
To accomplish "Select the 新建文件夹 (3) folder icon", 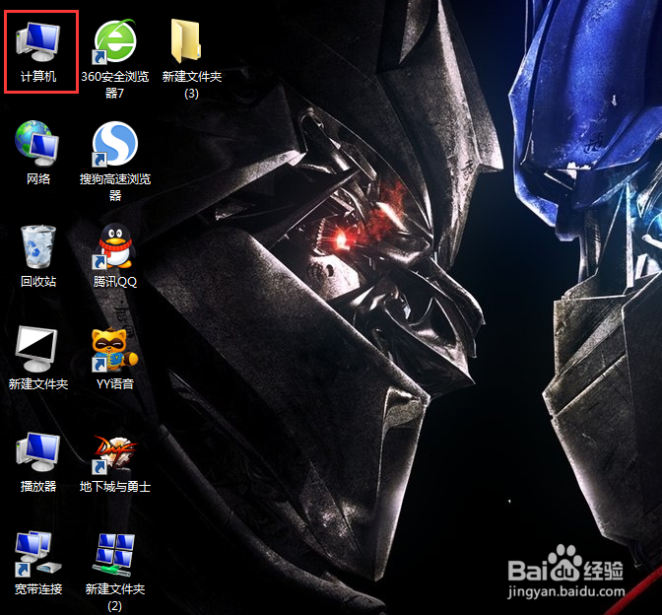I will [x=186, y=41].
